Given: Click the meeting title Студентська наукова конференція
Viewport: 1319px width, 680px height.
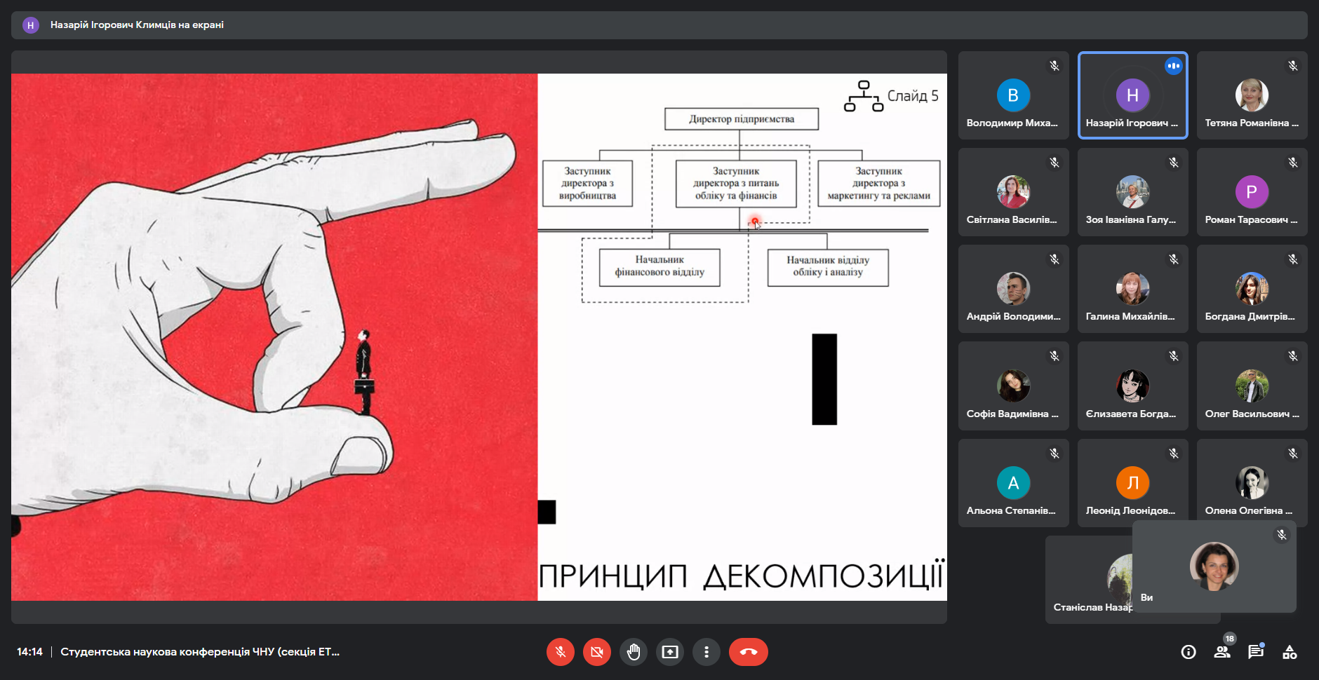Looking at the screenshot, I should (200, 652).
